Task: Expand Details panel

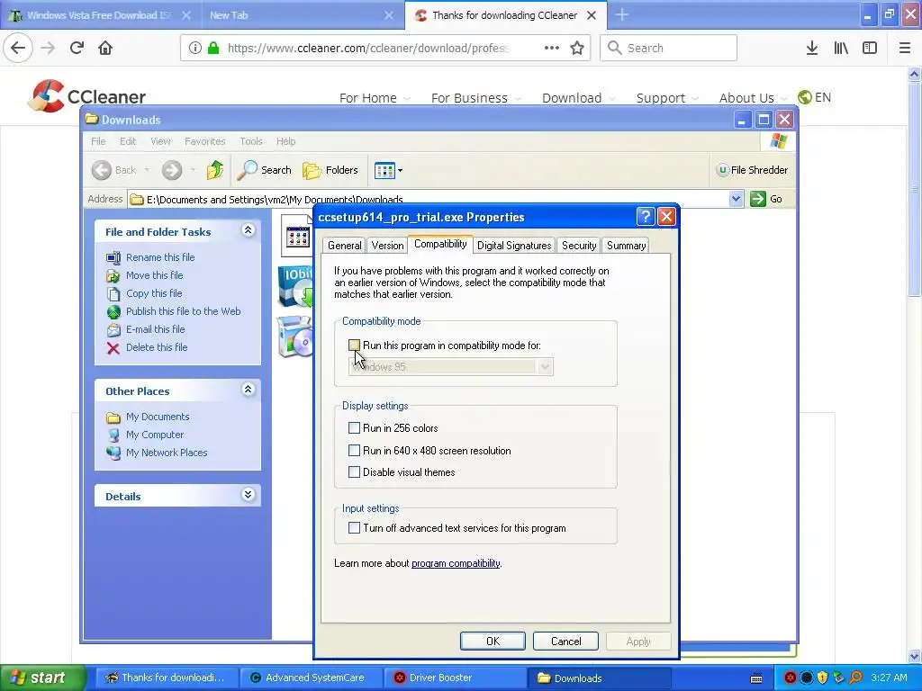Action: click(249, 495)
